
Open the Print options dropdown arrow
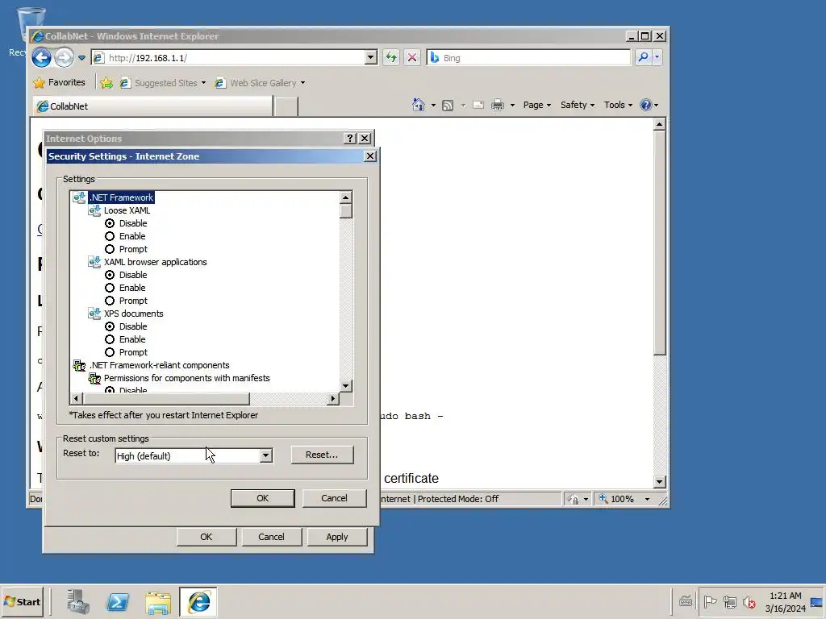click(512, 106)
